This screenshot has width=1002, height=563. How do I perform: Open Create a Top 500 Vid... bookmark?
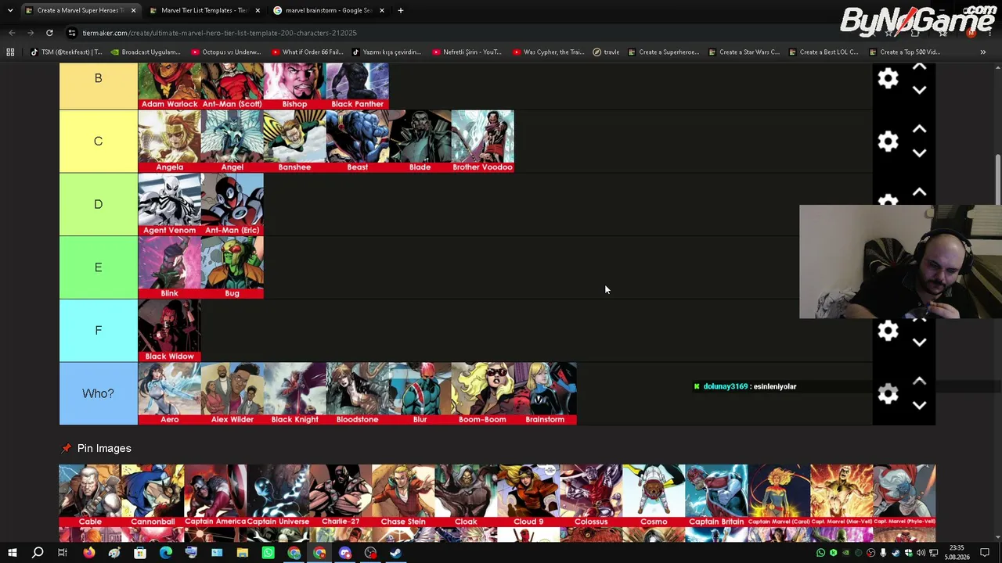click(x=904, y=52)
